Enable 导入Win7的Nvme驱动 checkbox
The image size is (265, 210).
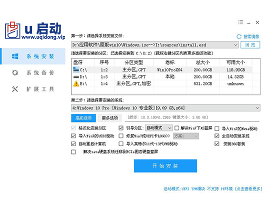coord(217,128)
